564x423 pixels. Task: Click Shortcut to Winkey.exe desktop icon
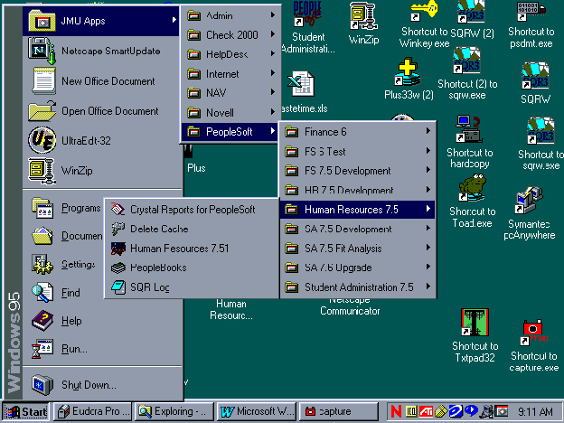[425, 25]
